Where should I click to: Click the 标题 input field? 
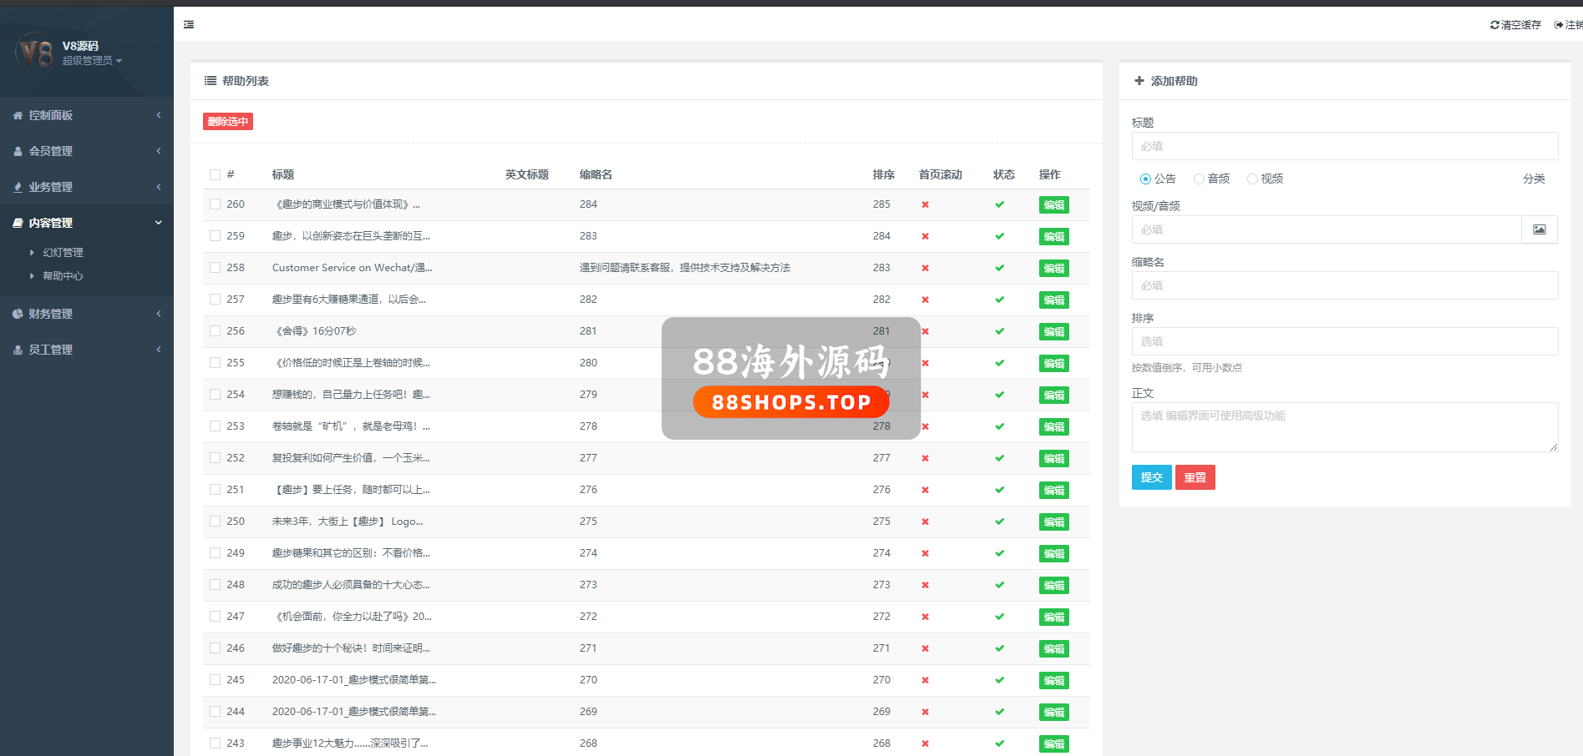(x=1344, y=146)
